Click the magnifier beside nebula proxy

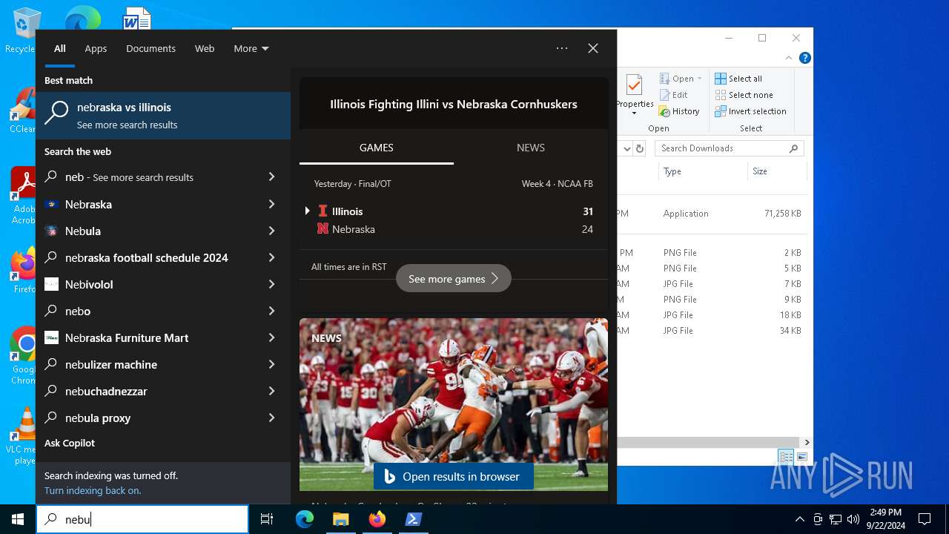pos(51,418)
